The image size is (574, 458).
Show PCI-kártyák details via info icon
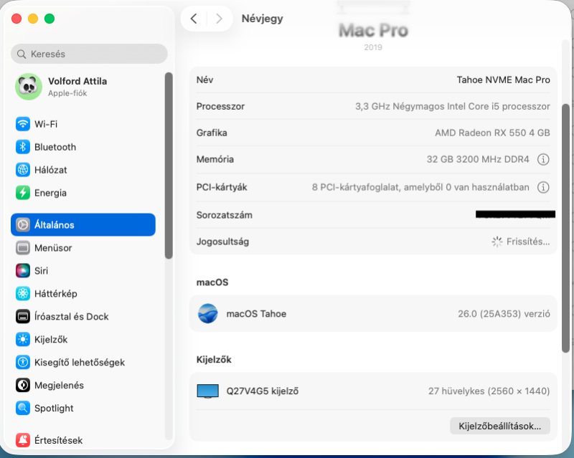pyautogui.click(x=543, y=187)
